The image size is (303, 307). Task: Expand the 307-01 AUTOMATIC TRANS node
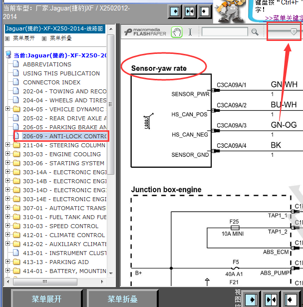7,207
